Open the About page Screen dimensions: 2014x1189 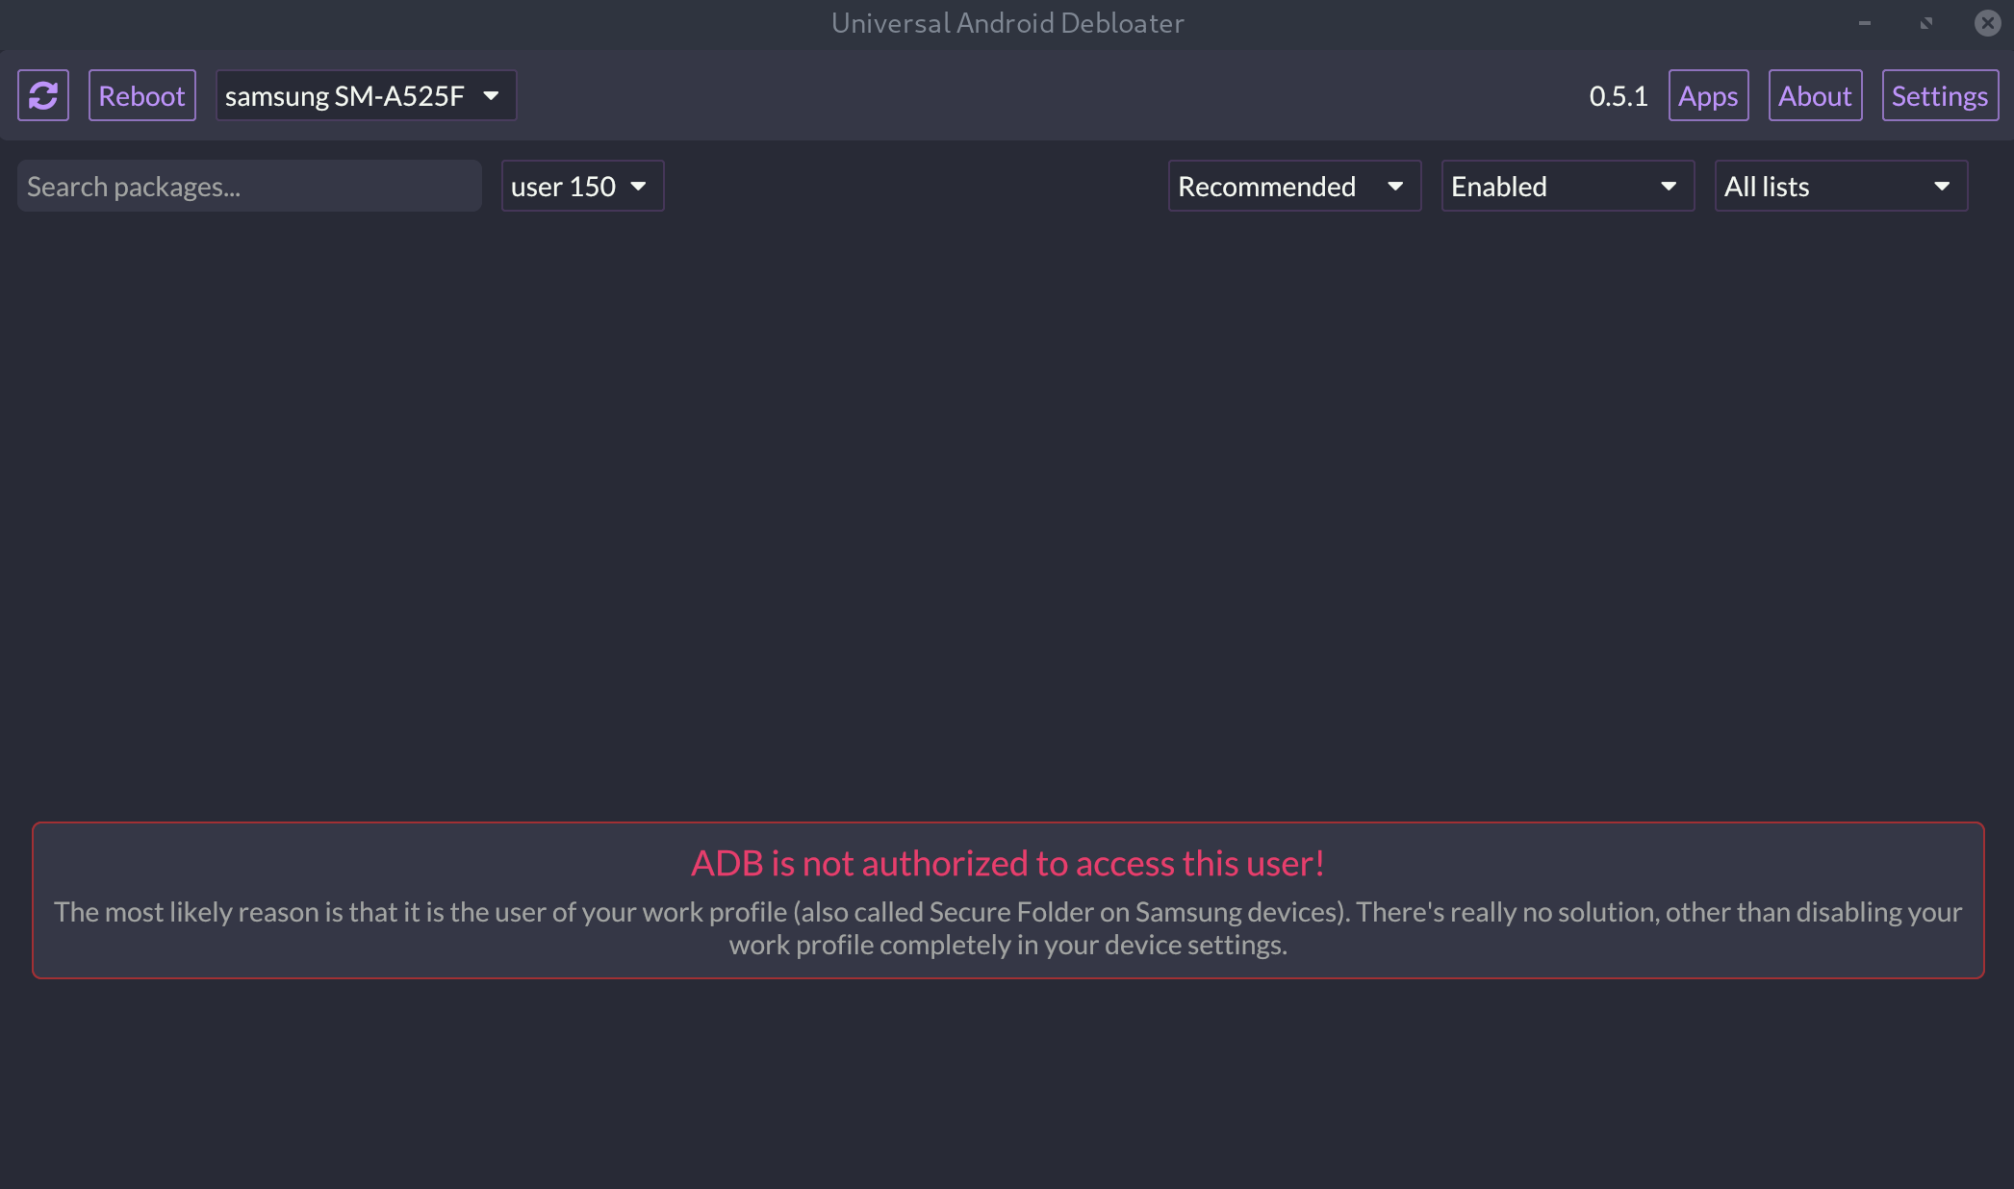point(1814,95)
